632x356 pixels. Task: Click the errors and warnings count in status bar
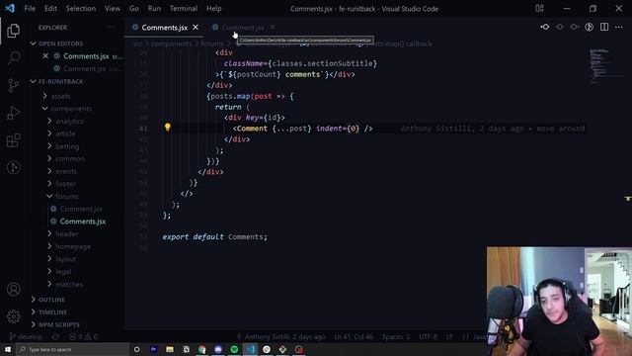(x=83, y=336)
